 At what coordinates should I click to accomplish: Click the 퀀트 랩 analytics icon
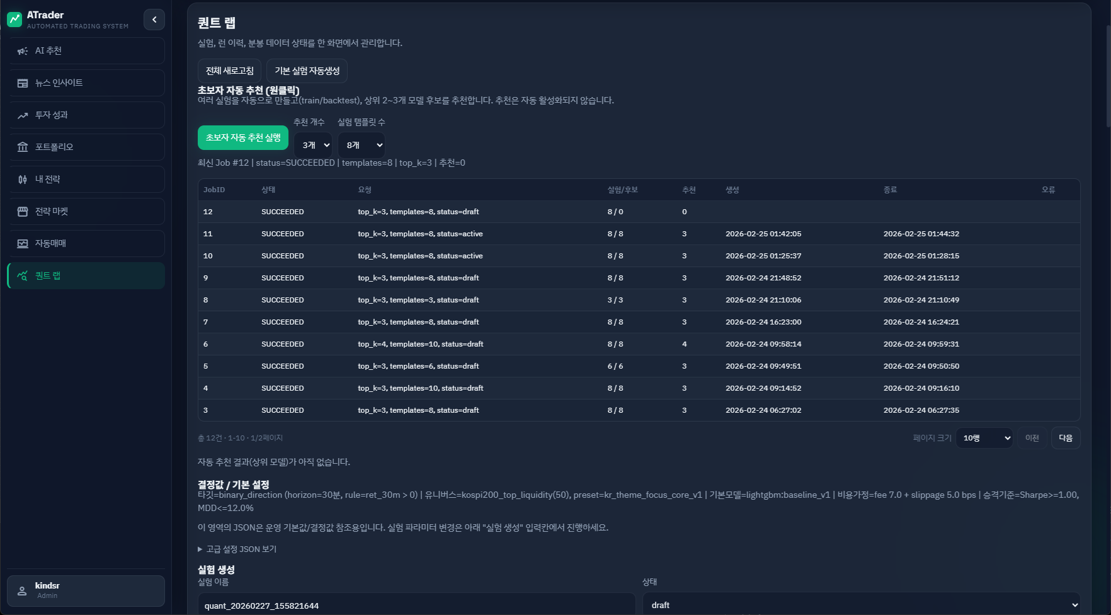(23, 276)
